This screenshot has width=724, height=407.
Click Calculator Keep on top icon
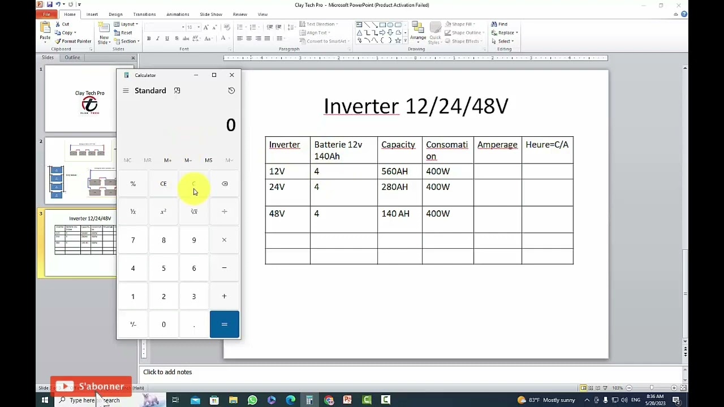(x=177, y=90)
